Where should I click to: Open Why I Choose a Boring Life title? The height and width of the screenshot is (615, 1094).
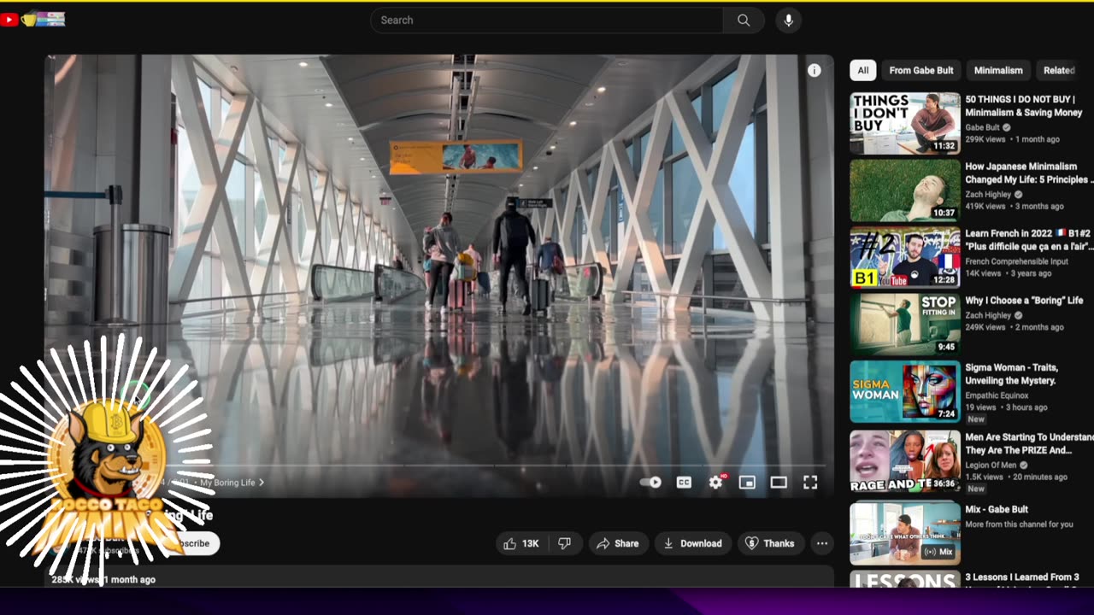coord(1024,301)
